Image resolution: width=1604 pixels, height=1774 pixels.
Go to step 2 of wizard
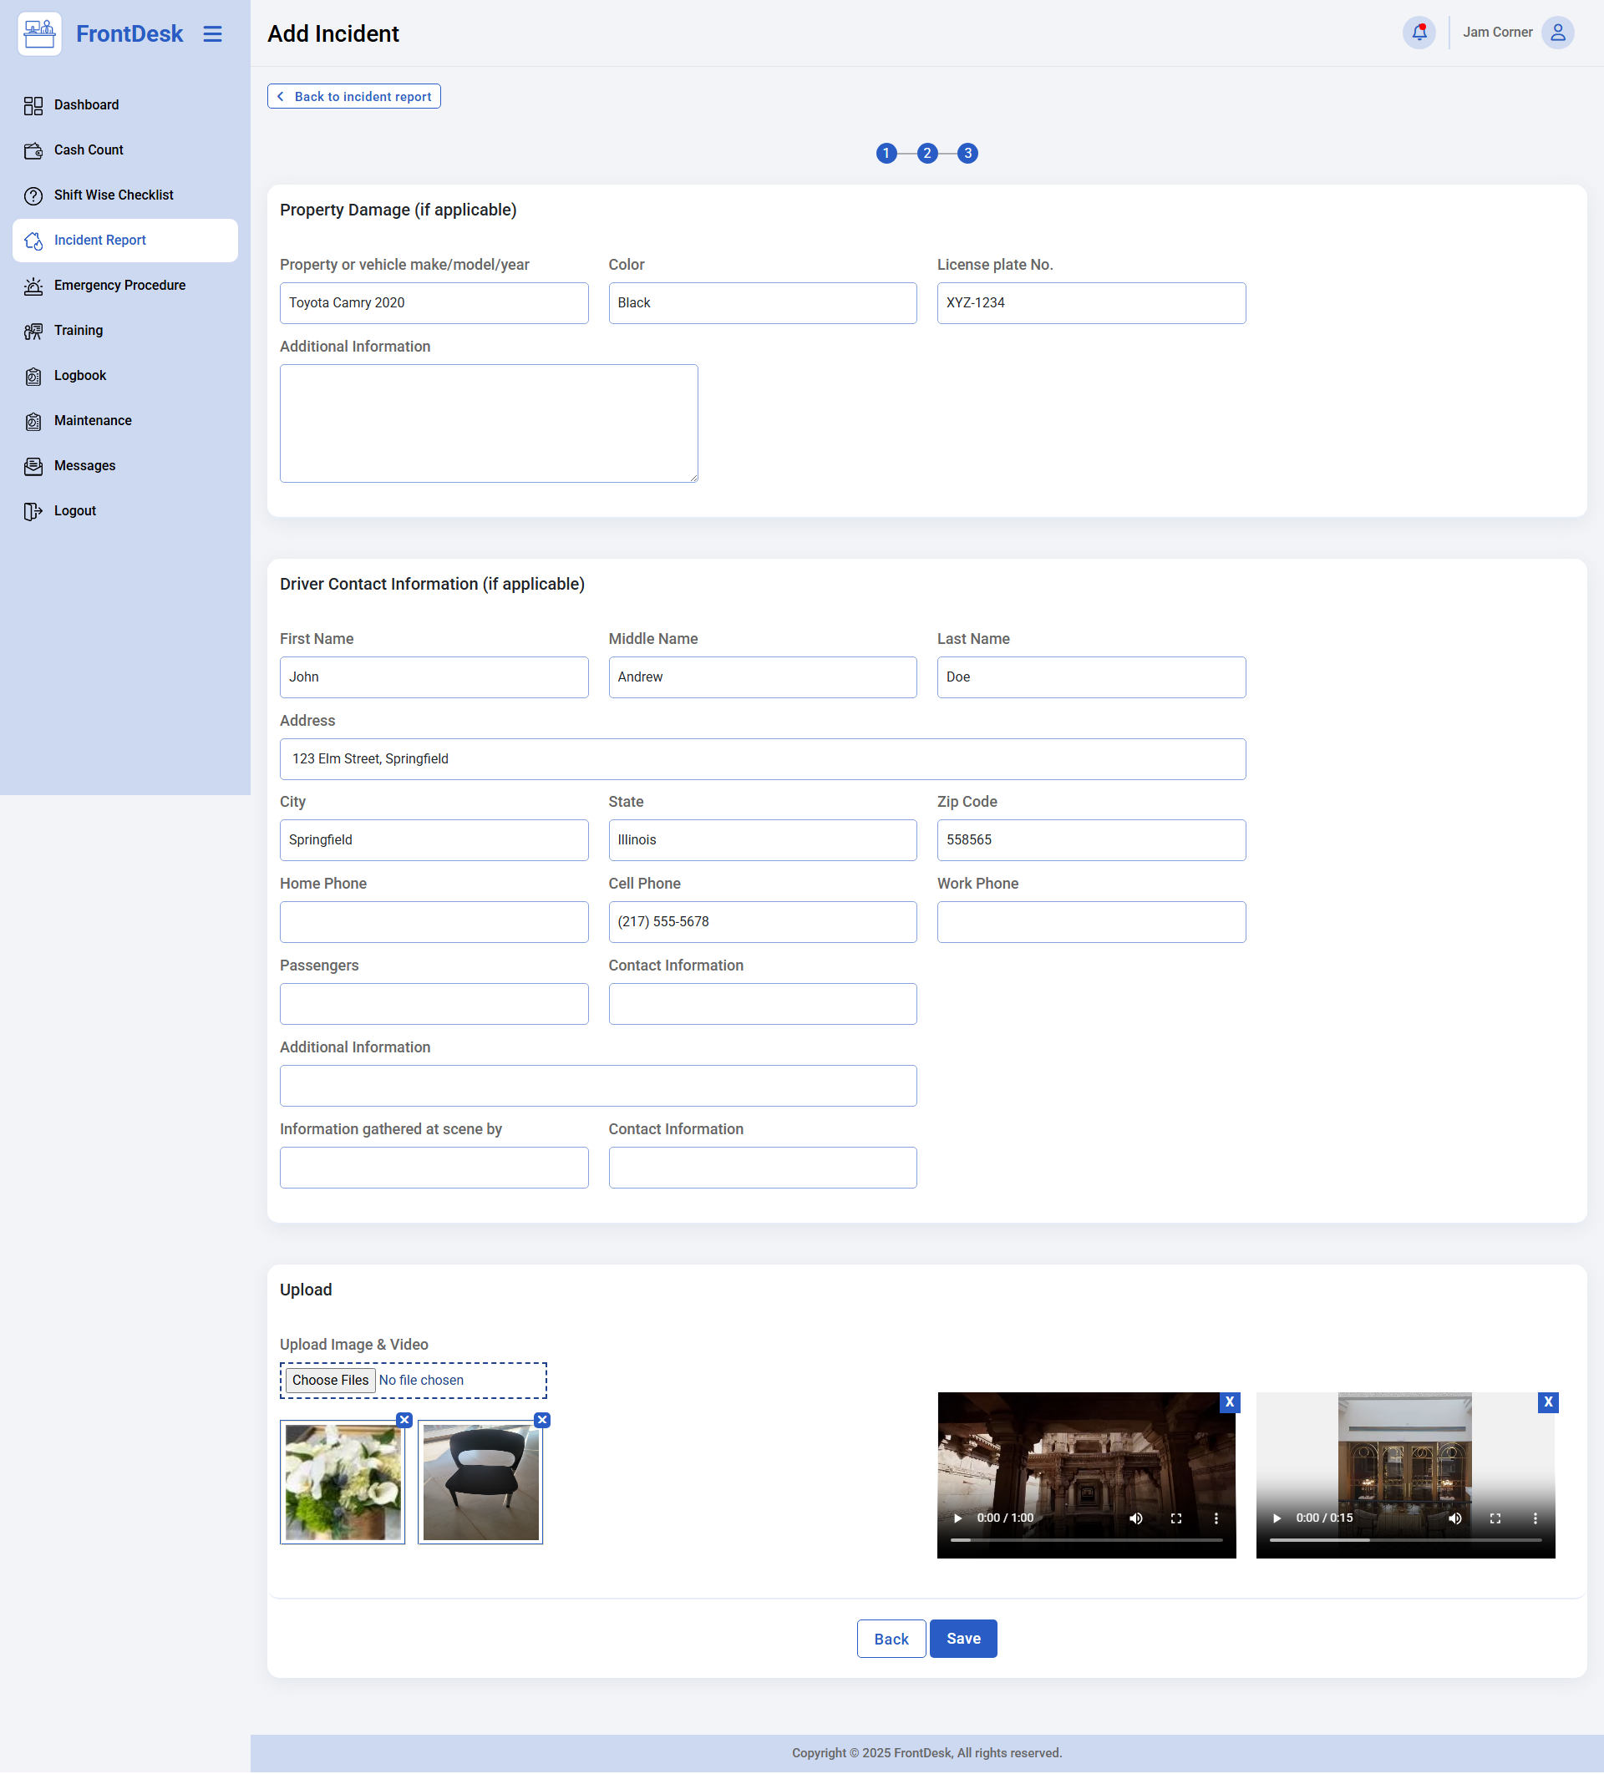926,153
